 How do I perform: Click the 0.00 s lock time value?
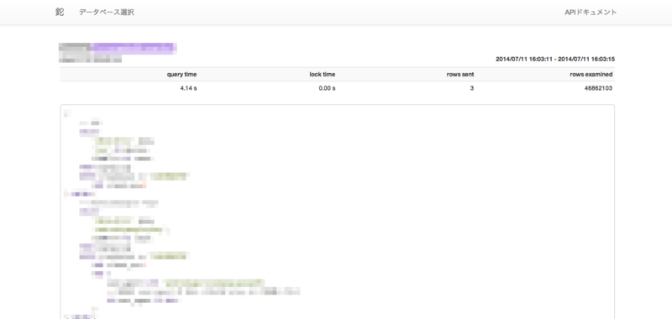[x=327, y=88]
